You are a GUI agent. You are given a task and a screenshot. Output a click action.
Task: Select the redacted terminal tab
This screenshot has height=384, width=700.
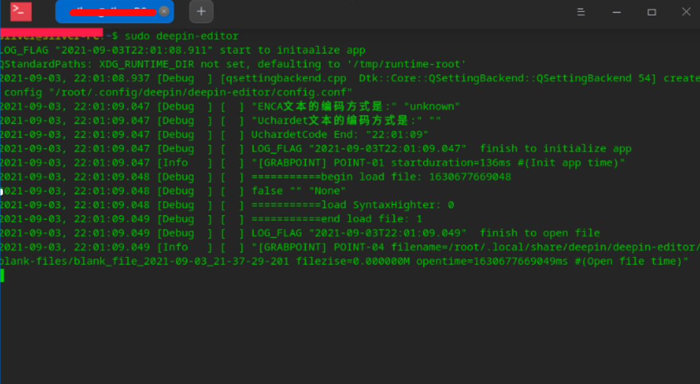point(114,12)
